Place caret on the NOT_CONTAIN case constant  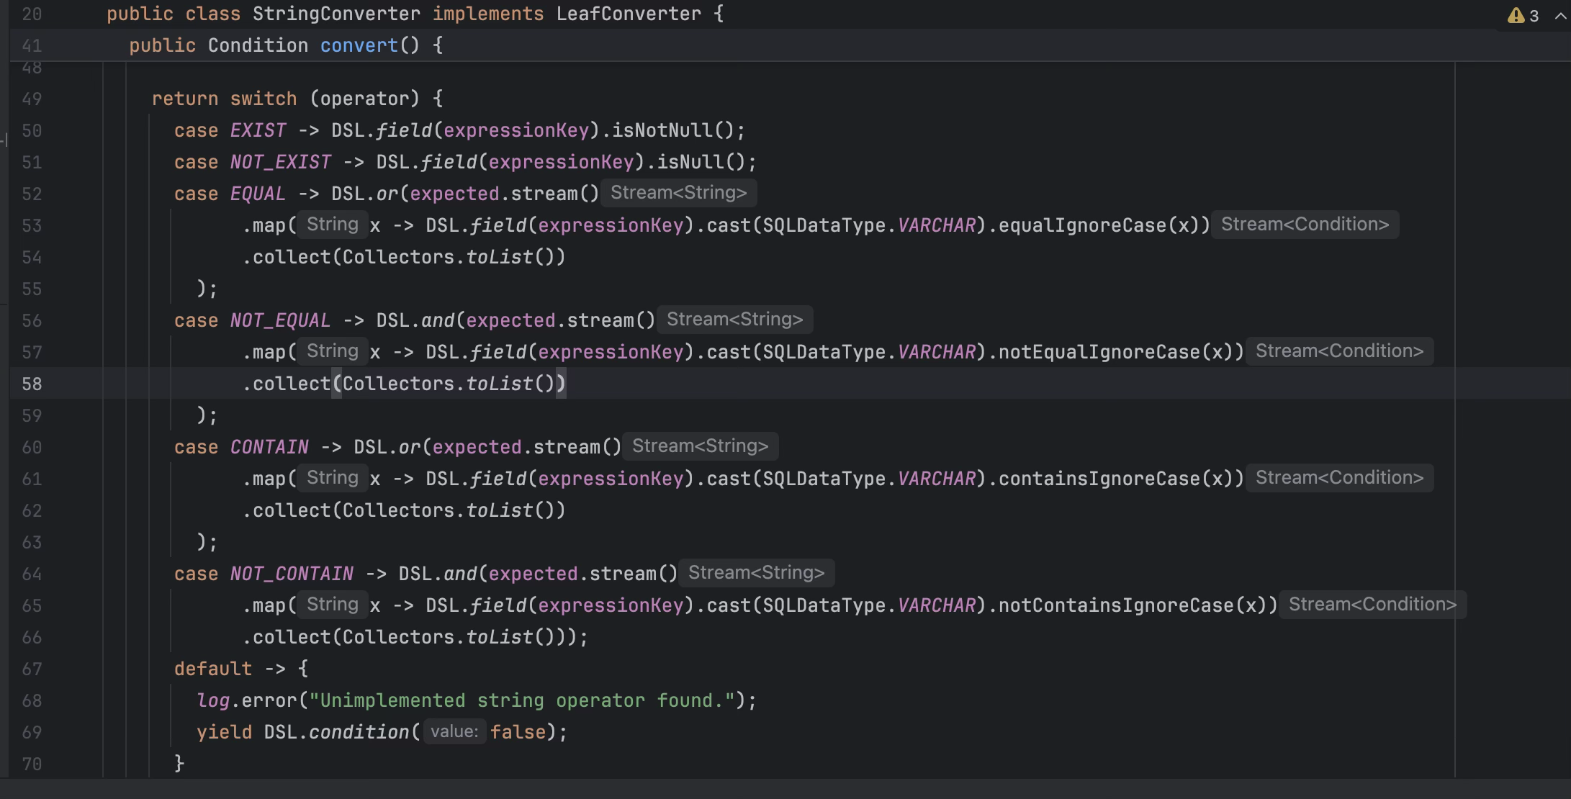[x=292, y=574]
